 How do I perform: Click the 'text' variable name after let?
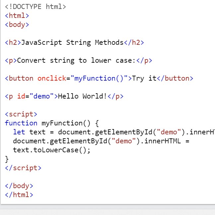click(x=37, y=132)
